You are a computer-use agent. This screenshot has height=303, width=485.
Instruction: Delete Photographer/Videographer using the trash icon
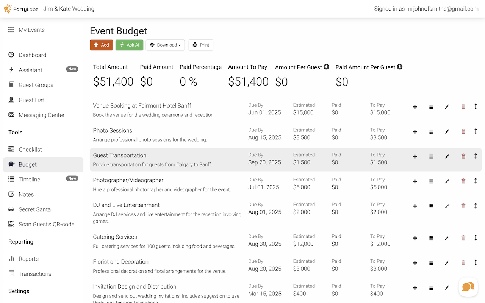click(463, 181)
